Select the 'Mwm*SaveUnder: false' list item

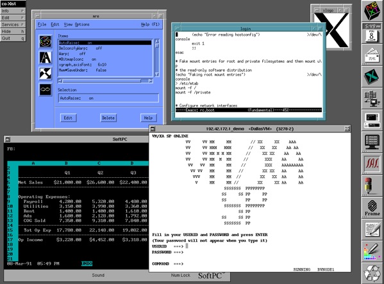click(105, 70)
